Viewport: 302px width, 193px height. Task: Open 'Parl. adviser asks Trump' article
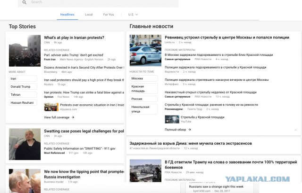coord(74,55)
